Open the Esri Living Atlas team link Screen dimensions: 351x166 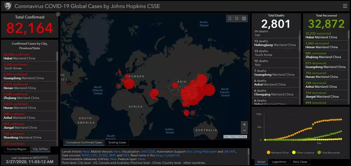(202, 152)
